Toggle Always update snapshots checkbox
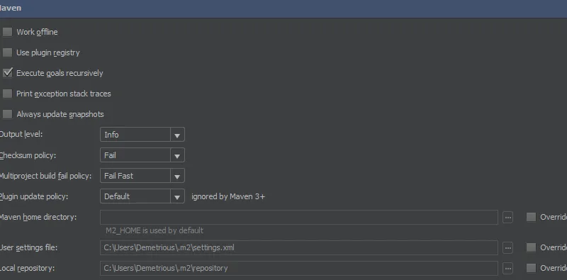This screenshot has height=280, width=567. pyautogui.click(x=8, y=114)
